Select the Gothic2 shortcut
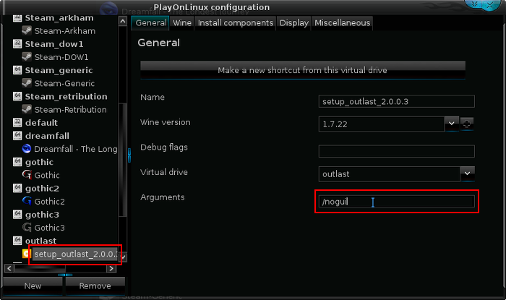506x300 pixels. (x=49, y=201)
